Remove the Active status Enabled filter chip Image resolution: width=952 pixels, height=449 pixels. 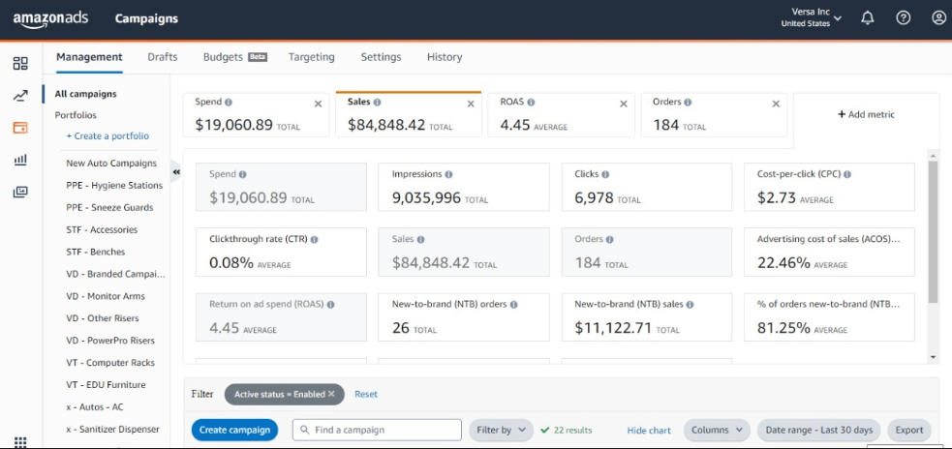tap(331, 394)
